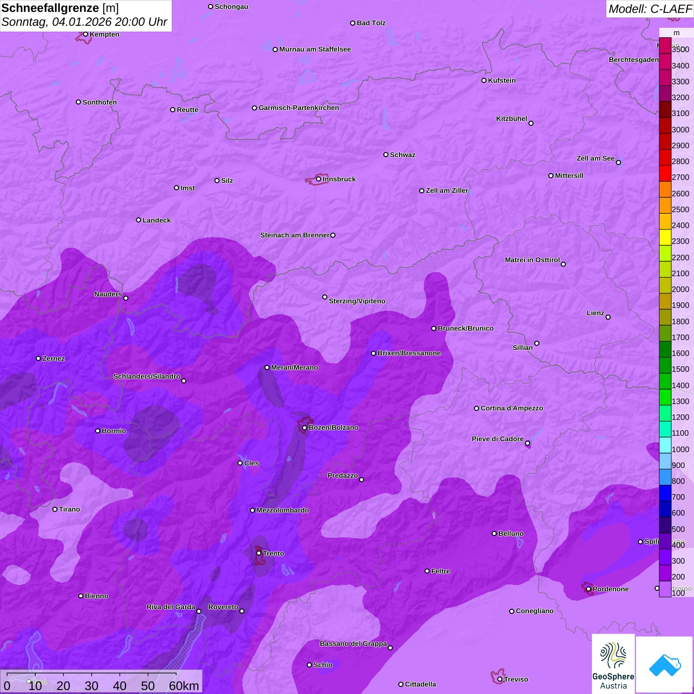The image size is (694, 694).
Task: Click the Conegliano label
Action: (x=534, y=611)
